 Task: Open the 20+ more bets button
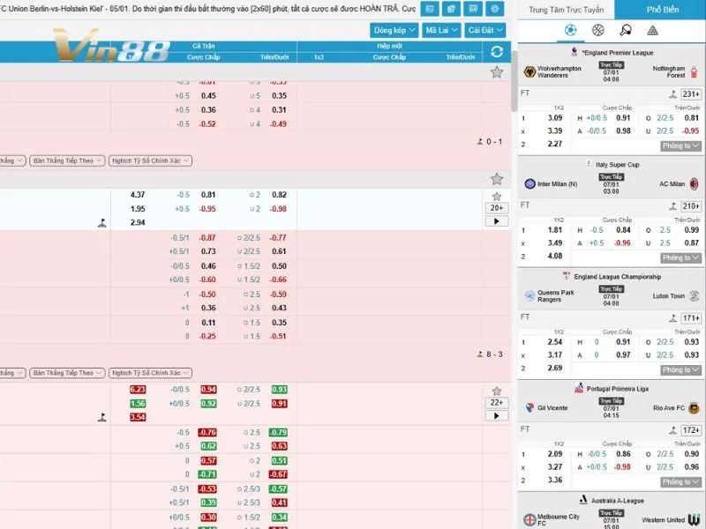497,208
